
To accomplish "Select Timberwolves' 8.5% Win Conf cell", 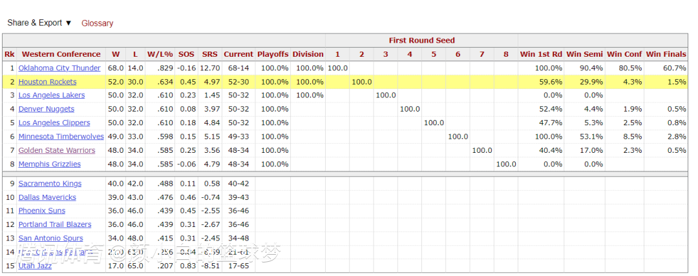I will click(624, 137).
